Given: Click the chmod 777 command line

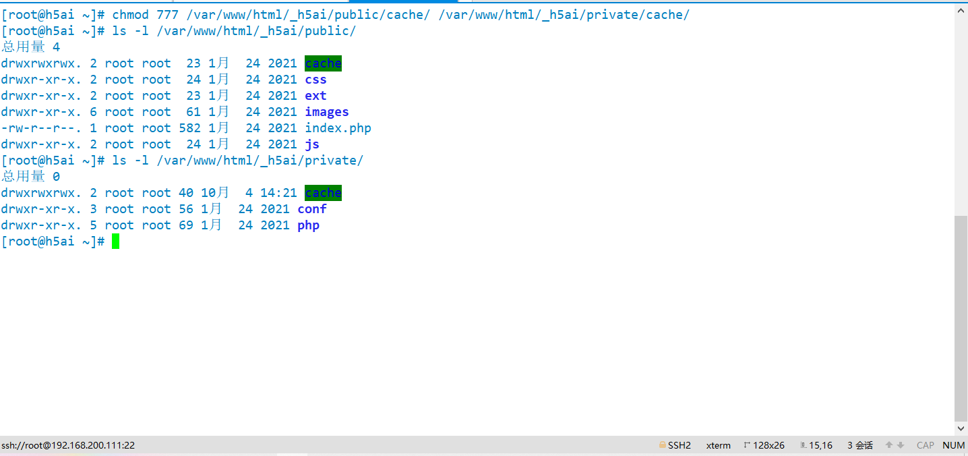Looking at the screenshot, I should (x=400, y=15).
